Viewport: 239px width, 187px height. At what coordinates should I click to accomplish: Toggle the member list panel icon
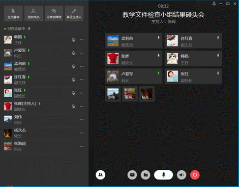click(101, 175)
